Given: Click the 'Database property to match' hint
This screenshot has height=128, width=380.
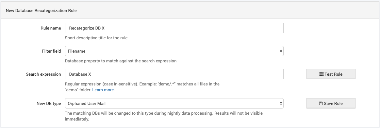Looking at the screenshot, I should click(121, 61).
